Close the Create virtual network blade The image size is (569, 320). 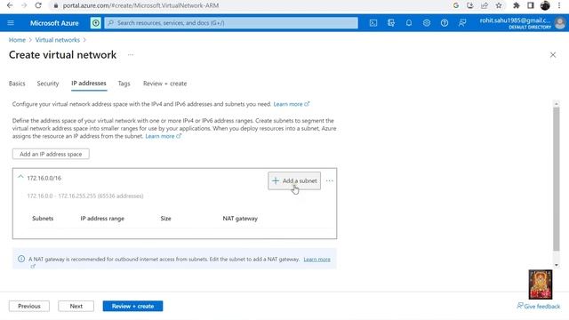553,55
